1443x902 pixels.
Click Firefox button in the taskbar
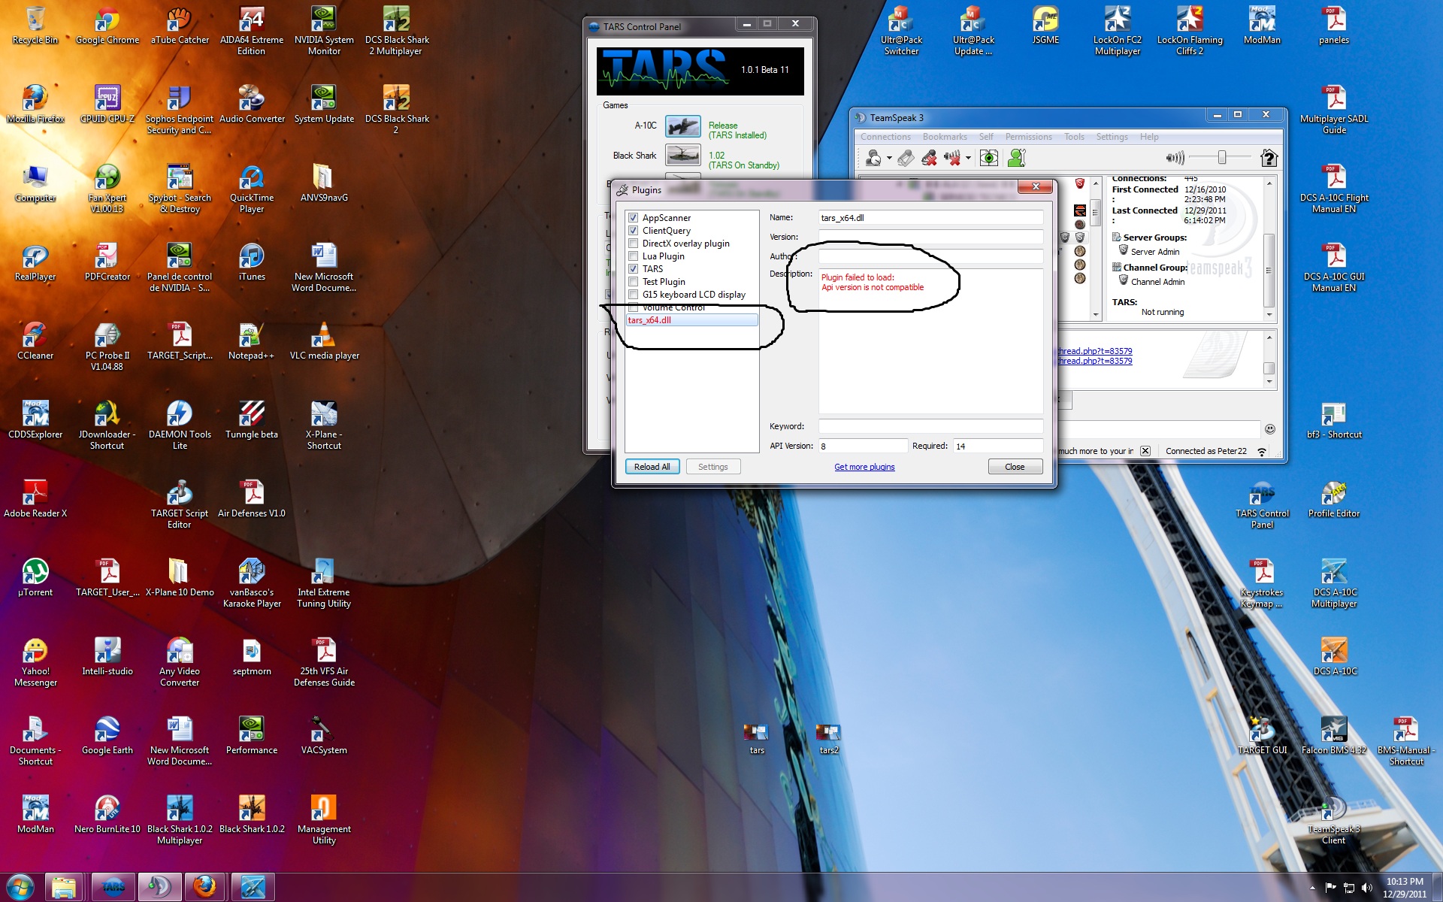[205, 887]
